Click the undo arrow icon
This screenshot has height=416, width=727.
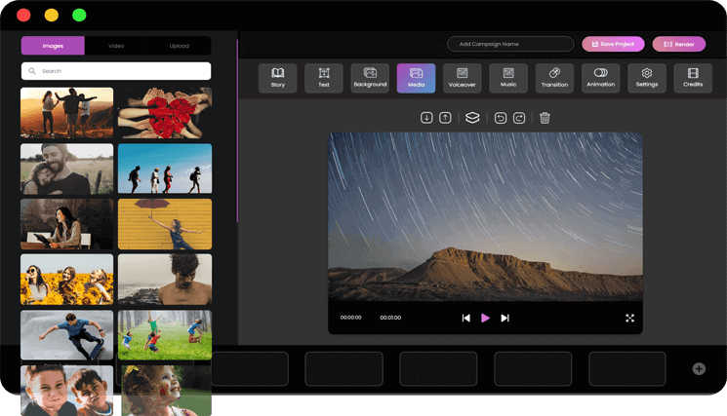point(501,118)
